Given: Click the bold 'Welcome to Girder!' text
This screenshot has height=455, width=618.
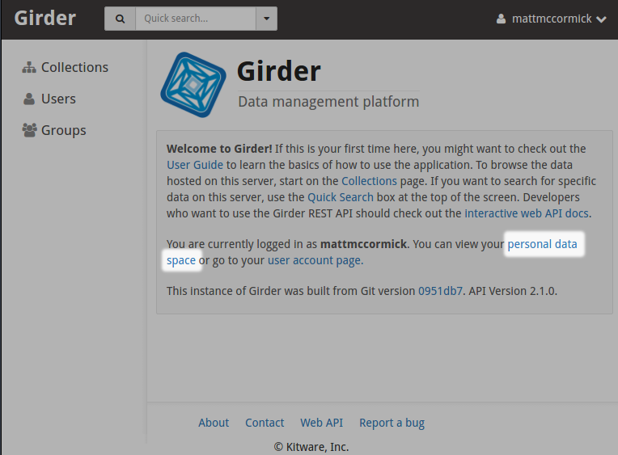Looking at the screenshot, I should [219, 149].
